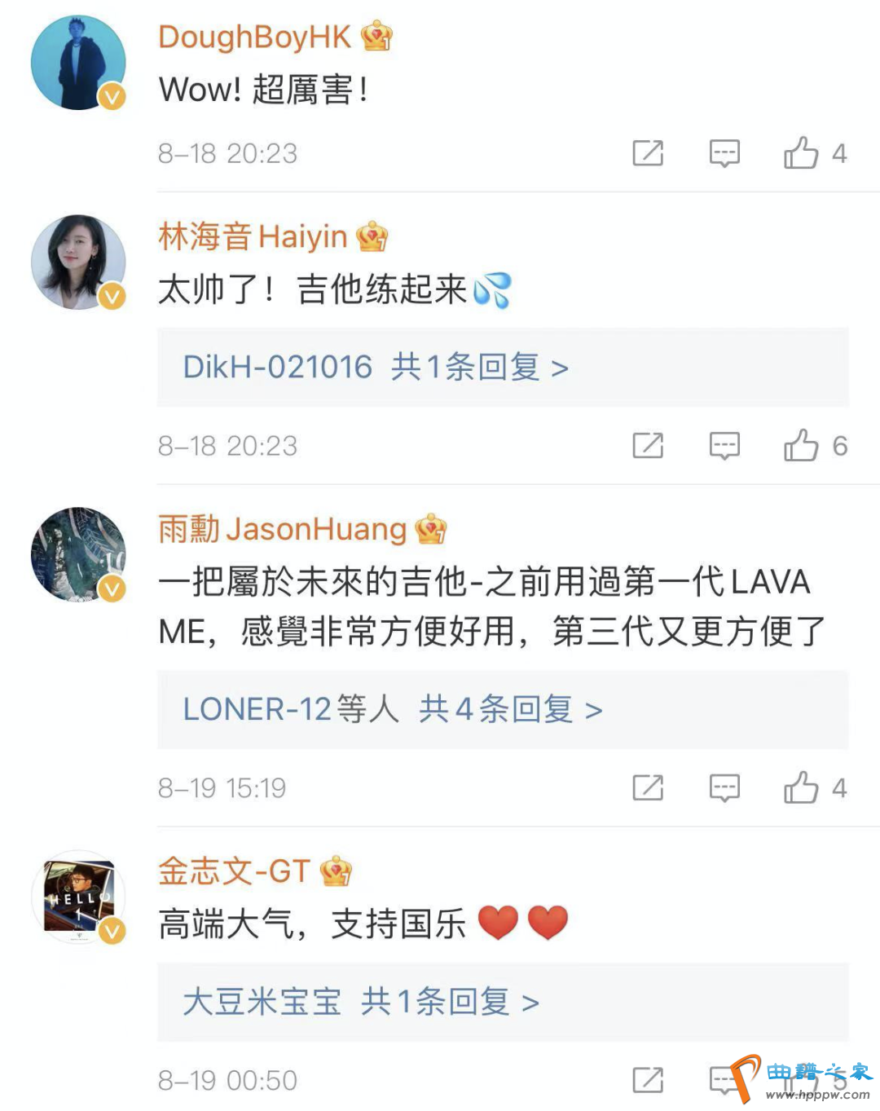Tap 金志文-GT's avatar image
The height and width of the screenshot is (1111, 880).
(78, 897)
